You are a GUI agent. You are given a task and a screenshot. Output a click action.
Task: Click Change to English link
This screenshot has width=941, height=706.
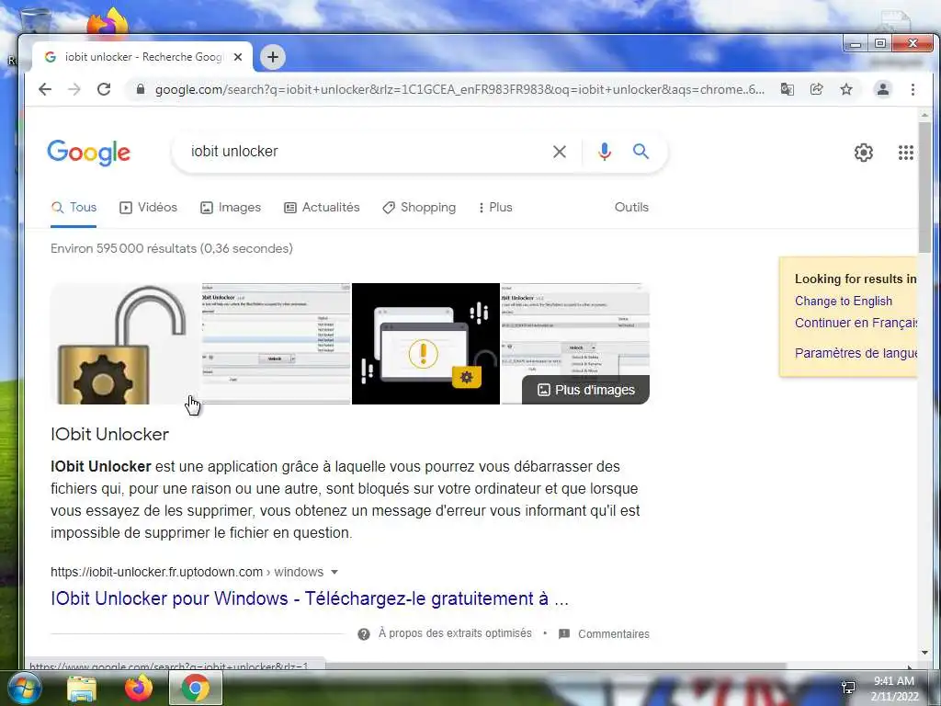[844, 301]
